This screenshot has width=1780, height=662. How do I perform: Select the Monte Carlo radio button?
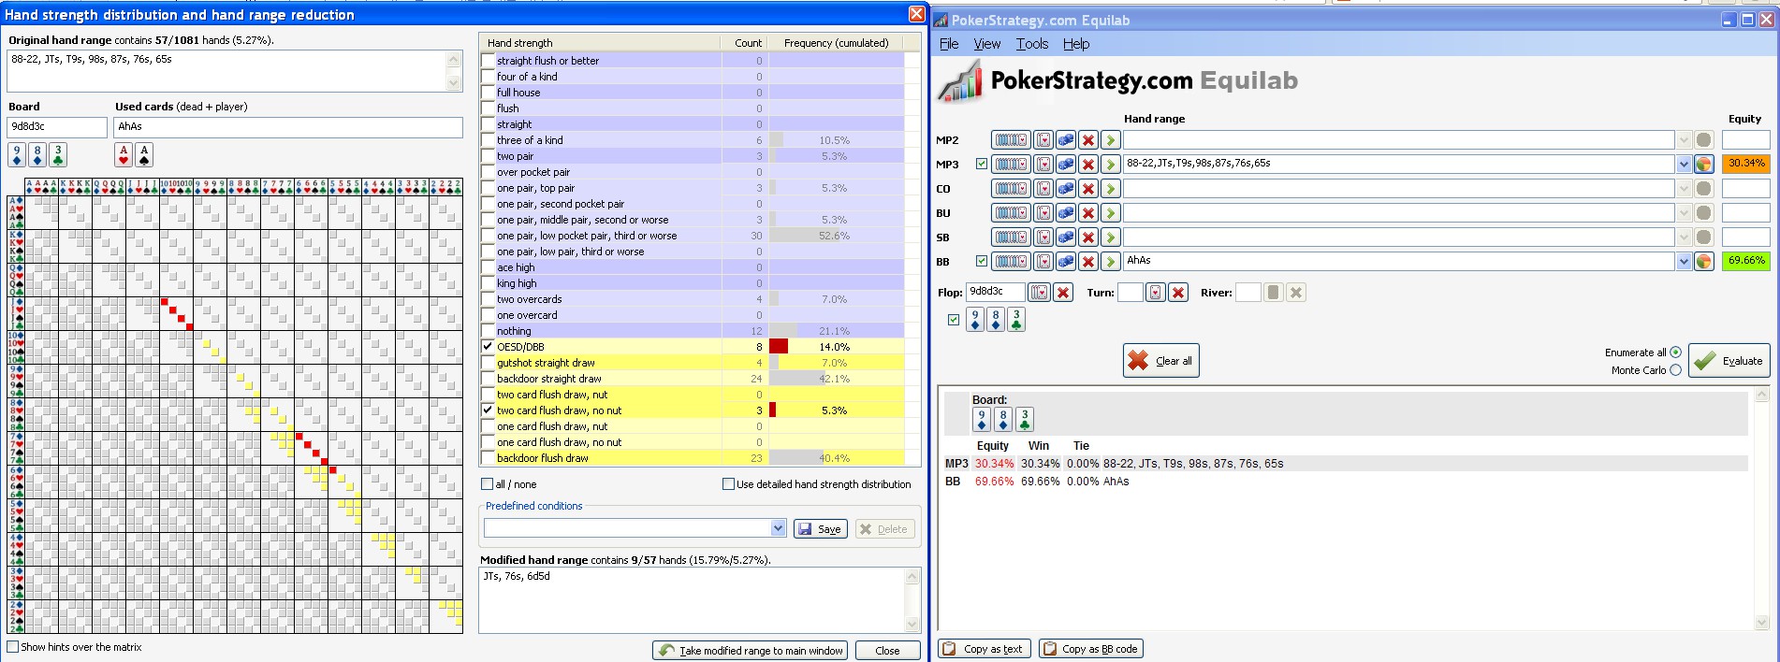coord(1675,370)
